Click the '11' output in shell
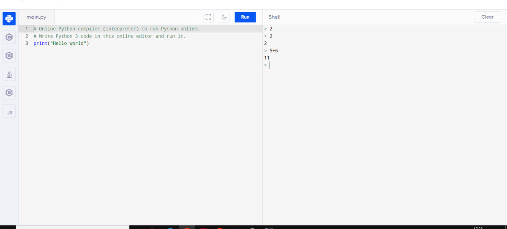Image resolution: width=507 pixels, height=229 pixels. coord(267,57)
